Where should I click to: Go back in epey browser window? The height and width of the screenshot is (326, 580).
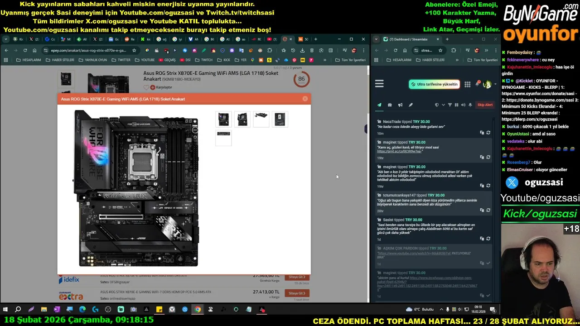(6, 50)
